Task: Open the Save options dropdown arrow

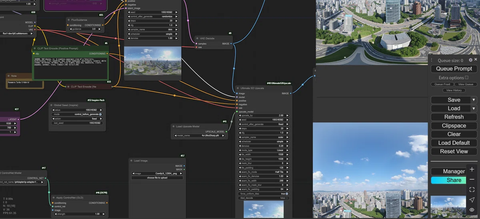Action: pos(474,100)
